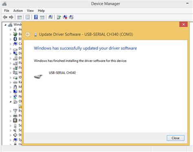Toggle the Show/Hide Console Tree toolbar icon
The height and width of the screenshot is (152, 193).
20,17
